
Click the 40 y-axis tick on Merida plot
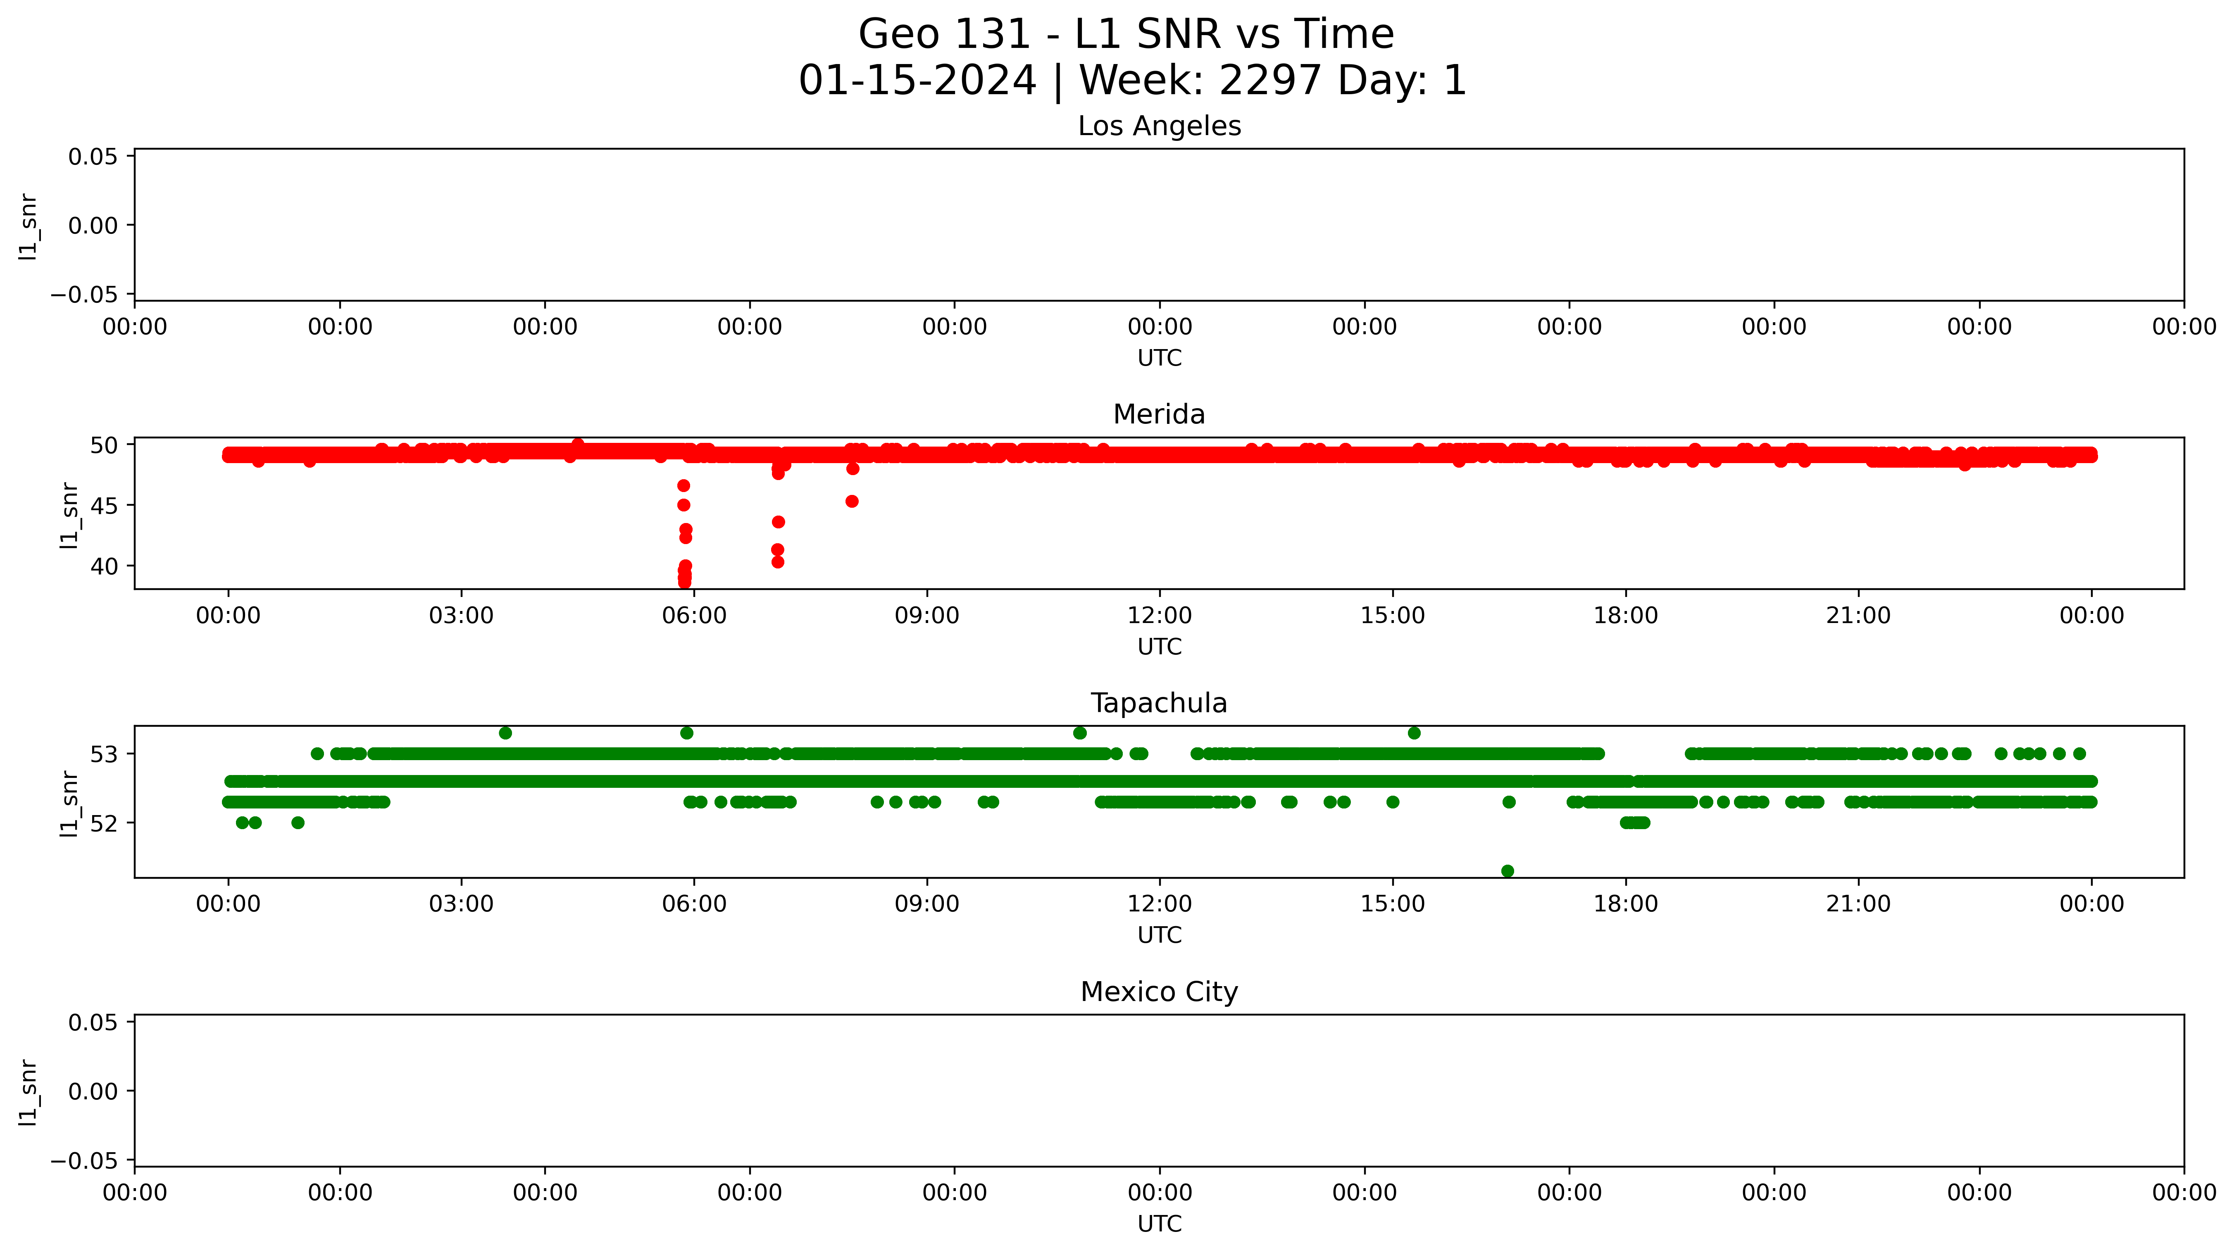pos(104,566)
